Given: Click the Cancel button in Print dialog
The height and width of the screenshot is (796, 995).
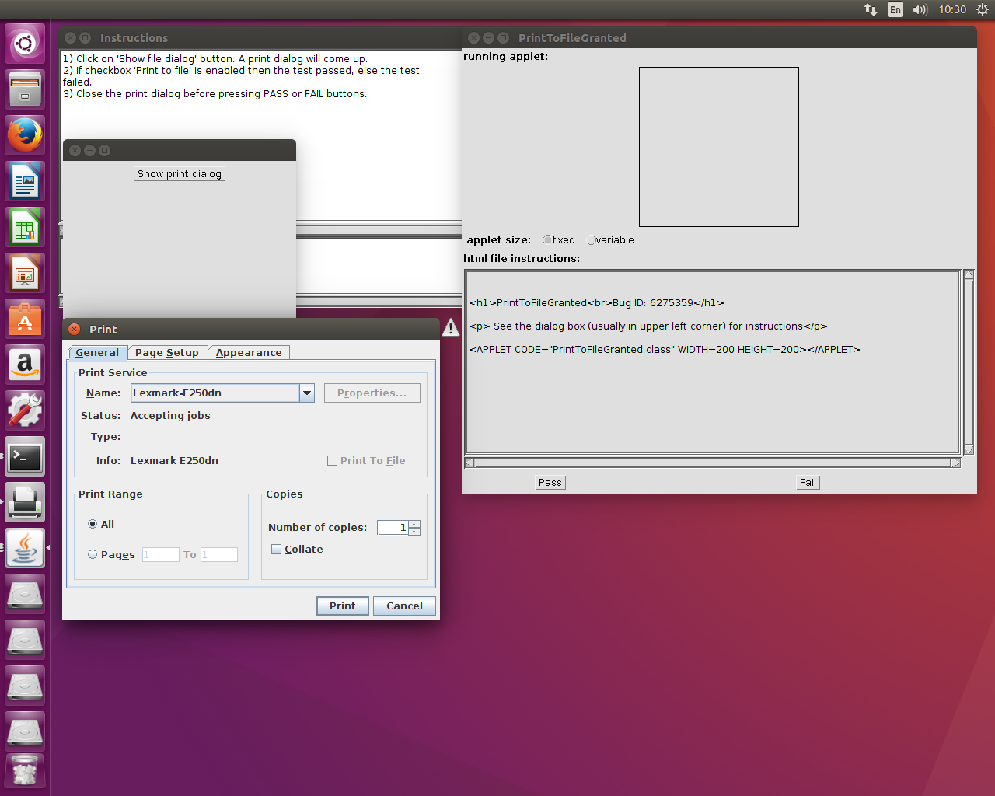Looking at the screenshot, I should 404,606.
